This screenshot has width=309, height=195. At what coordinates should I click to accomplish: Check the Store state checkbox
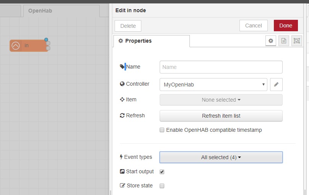coord(162,186)
